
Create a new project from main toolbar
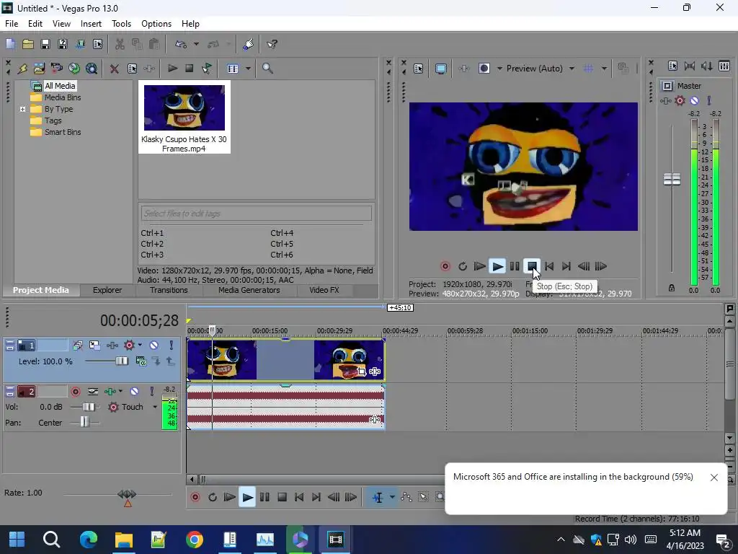click(x=10, y=44)
